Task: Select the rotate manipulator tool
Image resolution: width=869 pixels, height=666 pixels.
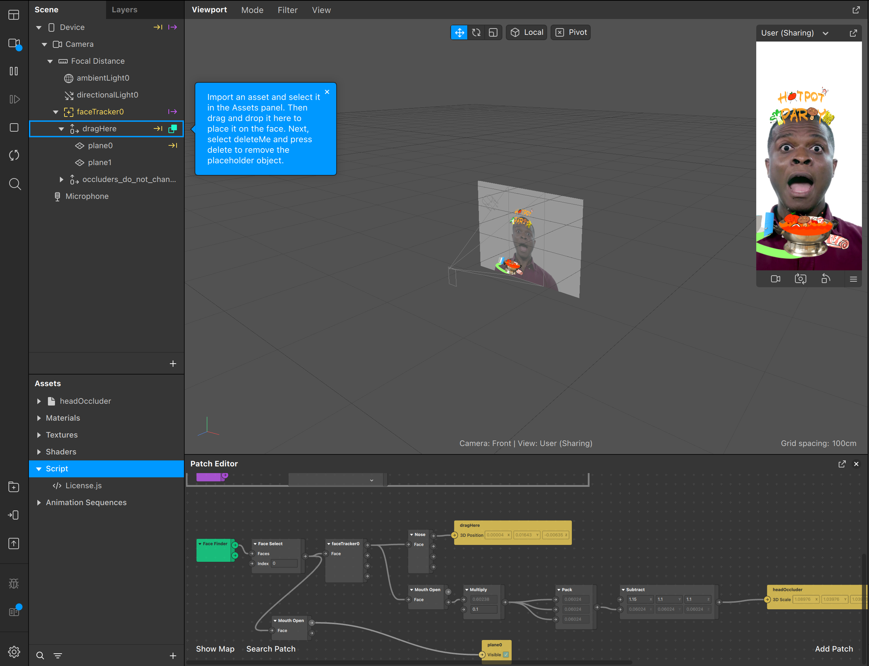Action: click(x=476, y=32)
